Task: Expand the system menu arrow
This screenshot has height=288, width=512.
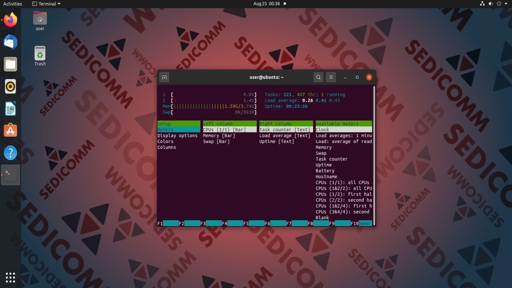Action: (506, 4)
